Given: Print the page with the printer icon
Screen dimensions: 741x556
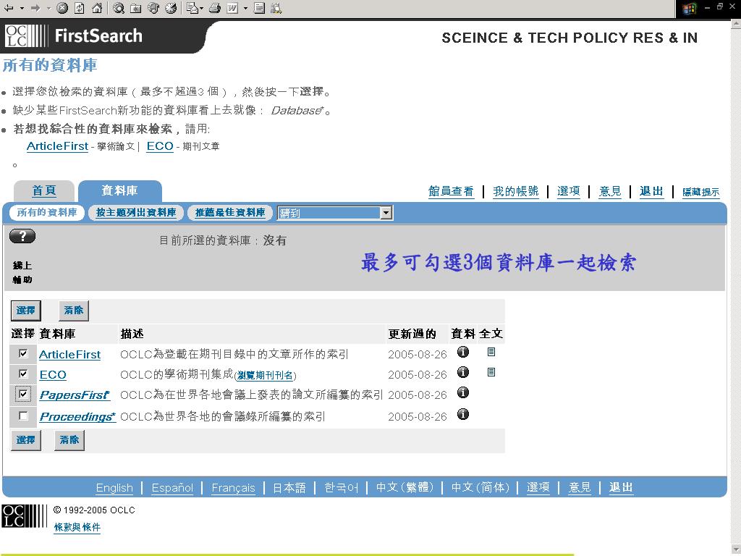Looking at the screenshot, I should click(x=215, y=8).
